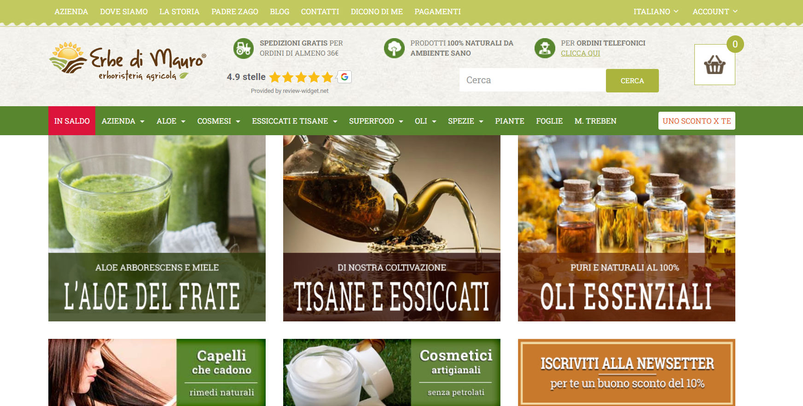
Task: Click the tree natural products icon
Action: (x=394, y=48)
